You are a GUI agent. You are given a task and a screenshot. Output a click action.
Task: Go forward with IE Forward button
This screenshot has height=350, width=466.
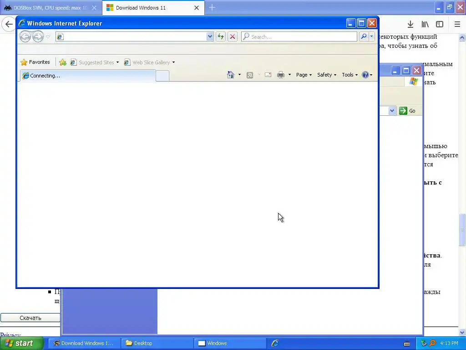38,36
